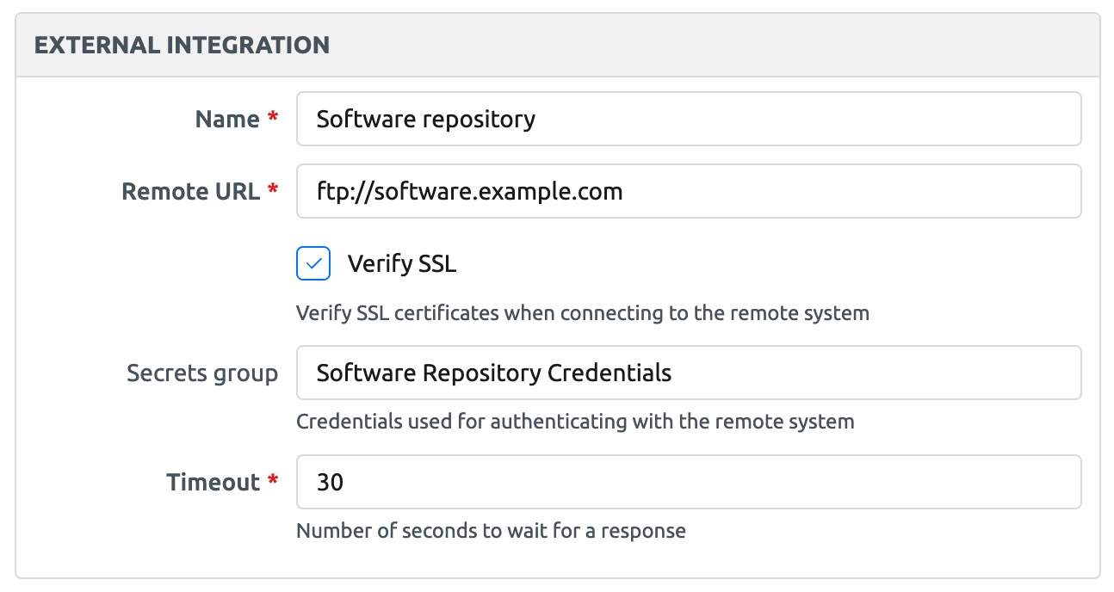Click the Name field label
The height and width of the screenshot is (592, 1114).
coord(227,119)
